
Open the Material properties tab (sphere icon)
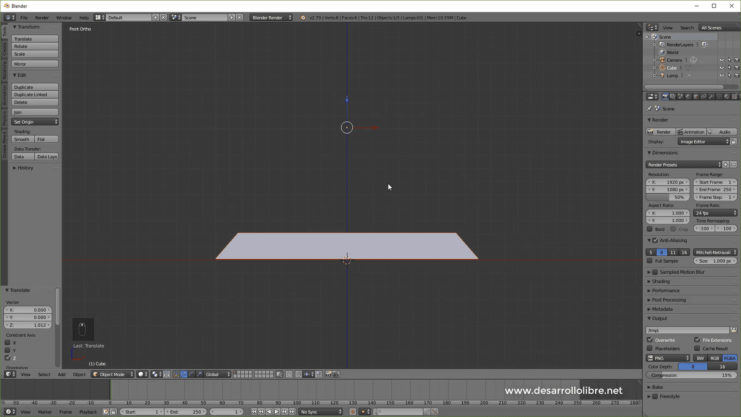coord(727,96)
